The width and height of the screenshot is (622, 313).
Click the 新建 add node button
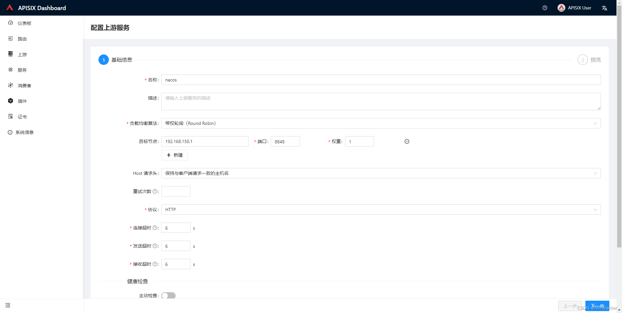175,155
